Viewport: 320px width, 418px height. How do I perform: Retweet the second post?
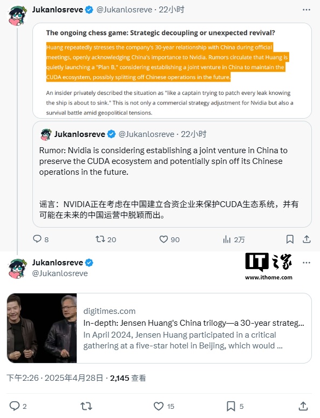(86, 406)
